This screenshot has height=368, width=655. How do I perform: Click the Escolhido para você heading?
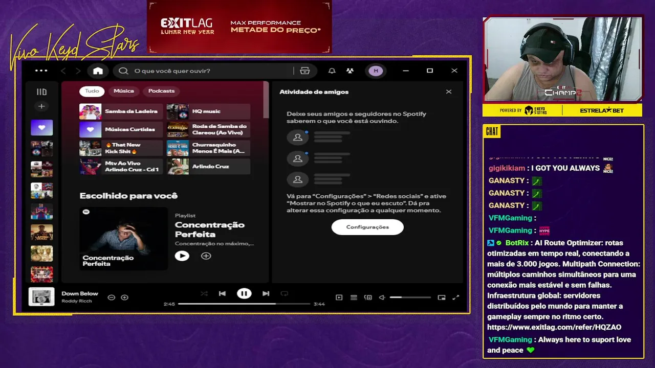click(128, 196)
